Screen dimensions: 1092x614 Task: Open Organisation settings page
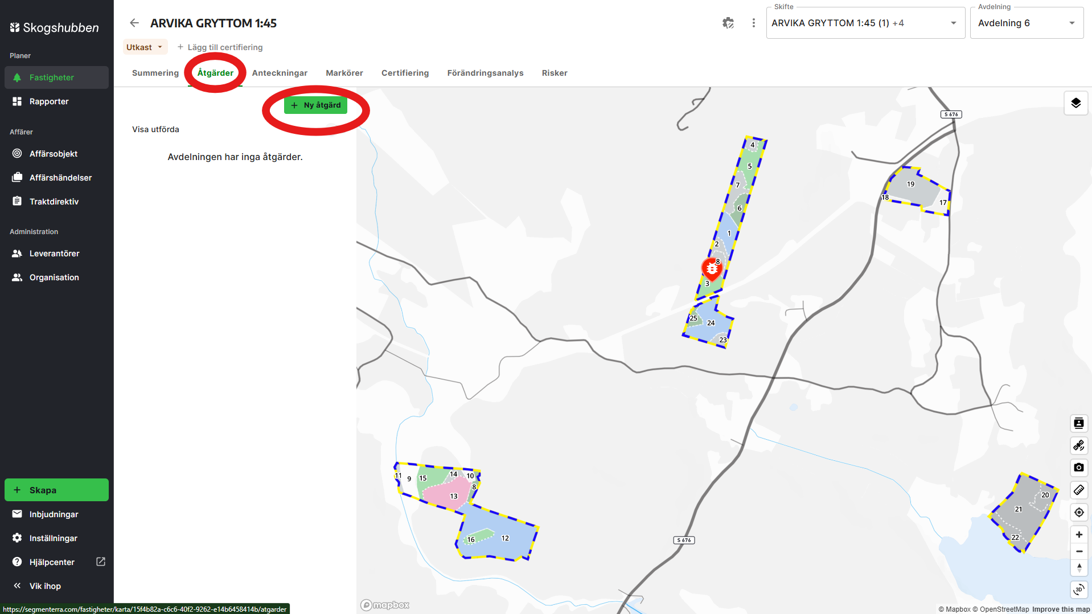click(x=56, y=277)
